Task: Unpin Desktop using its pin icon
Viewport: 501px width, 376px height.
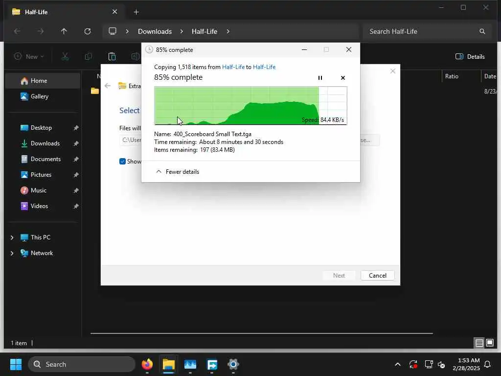Action: pyautogui.click(x=76, y=128)
